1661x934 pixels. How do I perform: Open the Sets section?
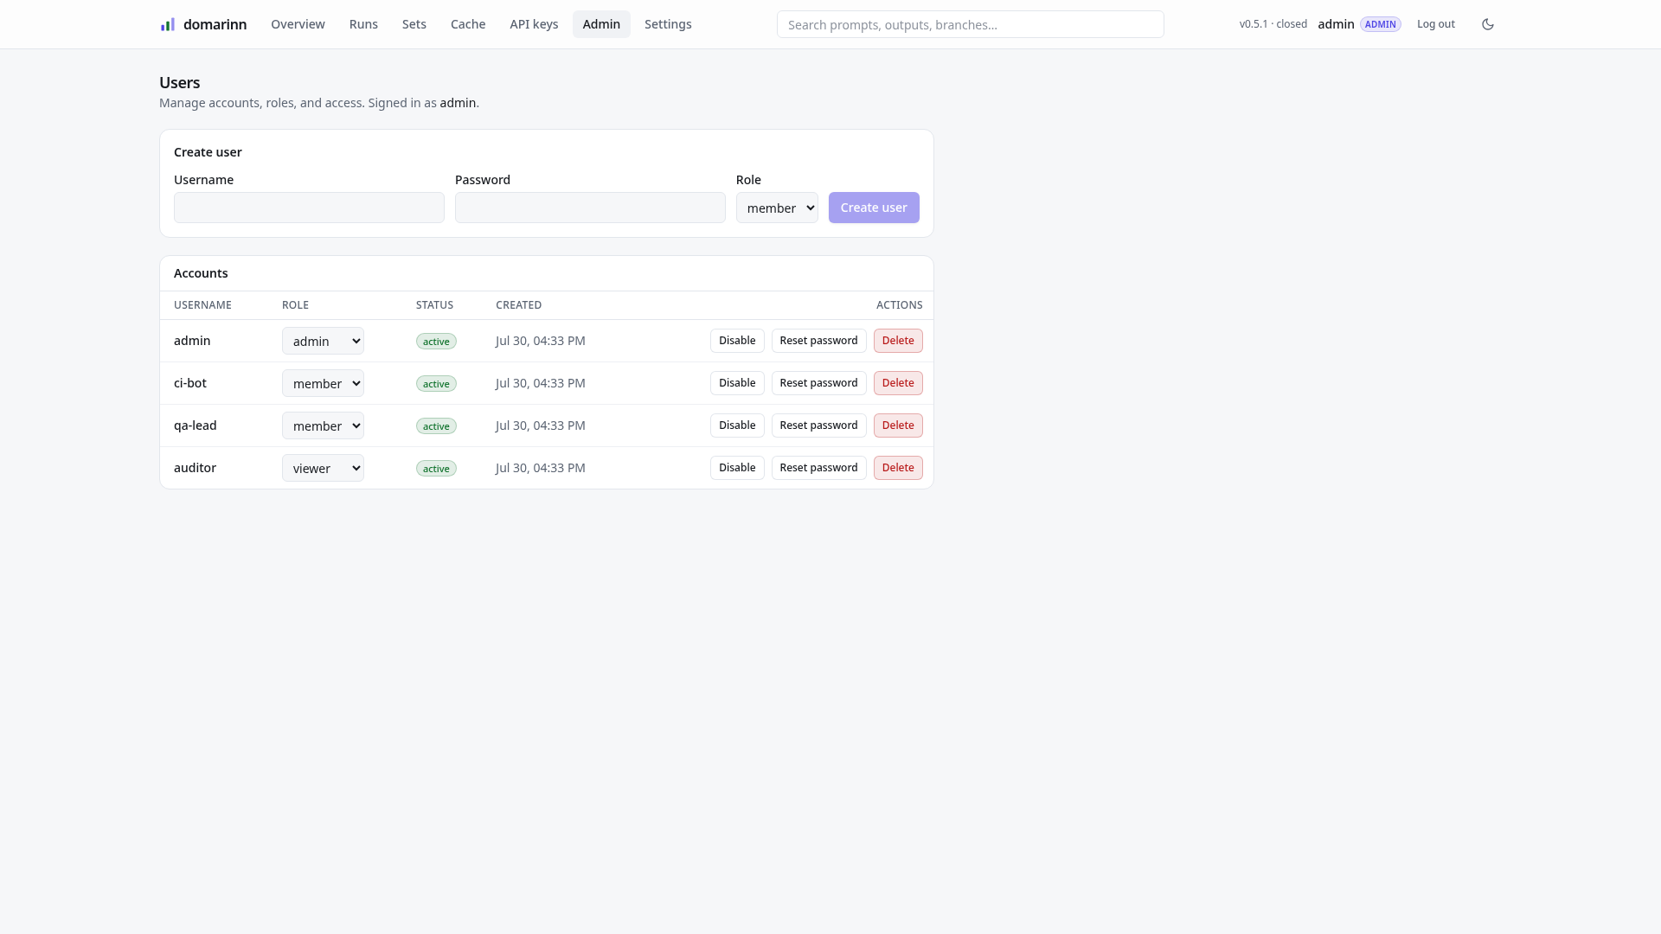pos(414,24)
